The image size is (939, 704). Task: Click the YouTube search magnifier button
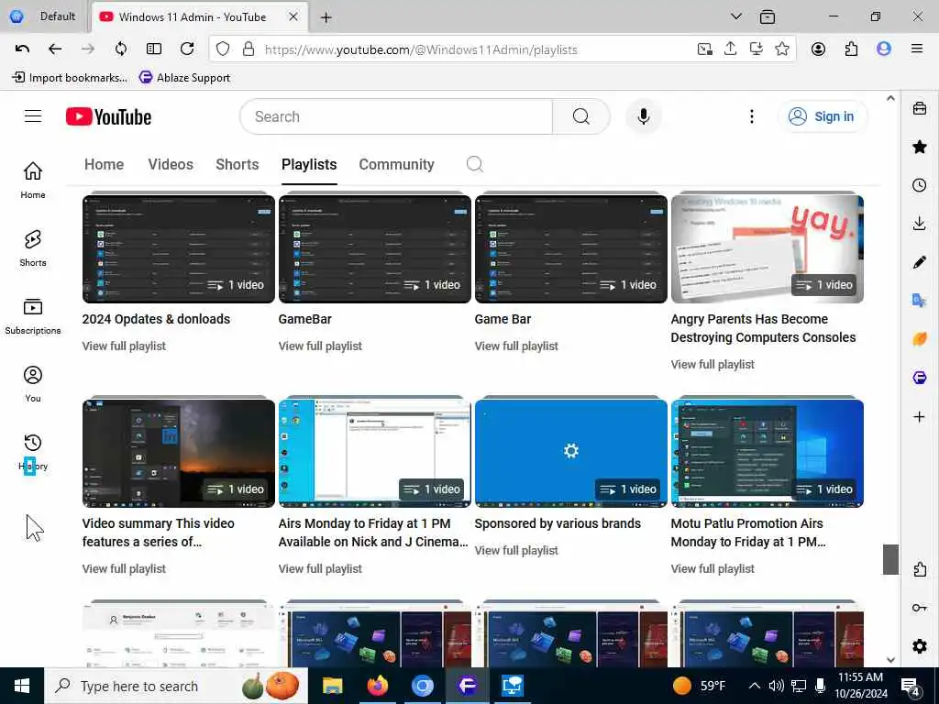580,116
